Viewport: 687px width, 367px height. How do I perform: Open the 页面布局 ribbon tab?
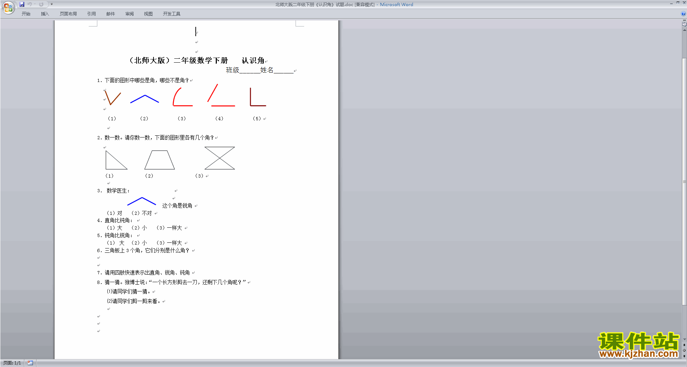tap(68, 14)
